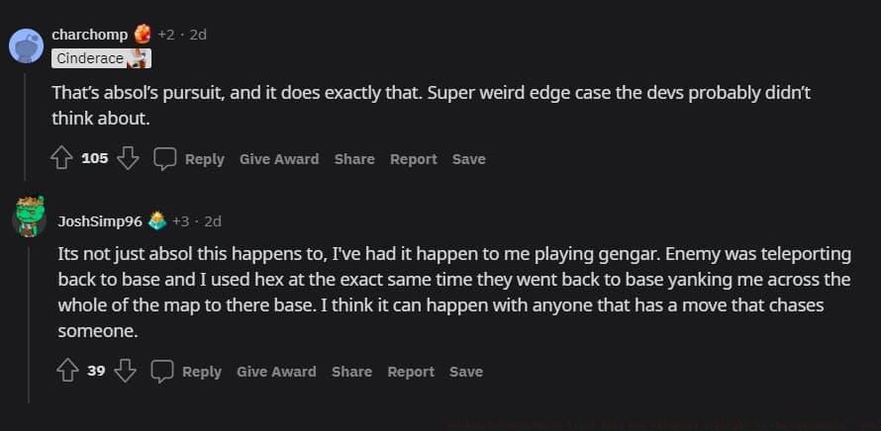Give Award to JoshSimp96's comment
881x431 pixels.
click(276, 372)
